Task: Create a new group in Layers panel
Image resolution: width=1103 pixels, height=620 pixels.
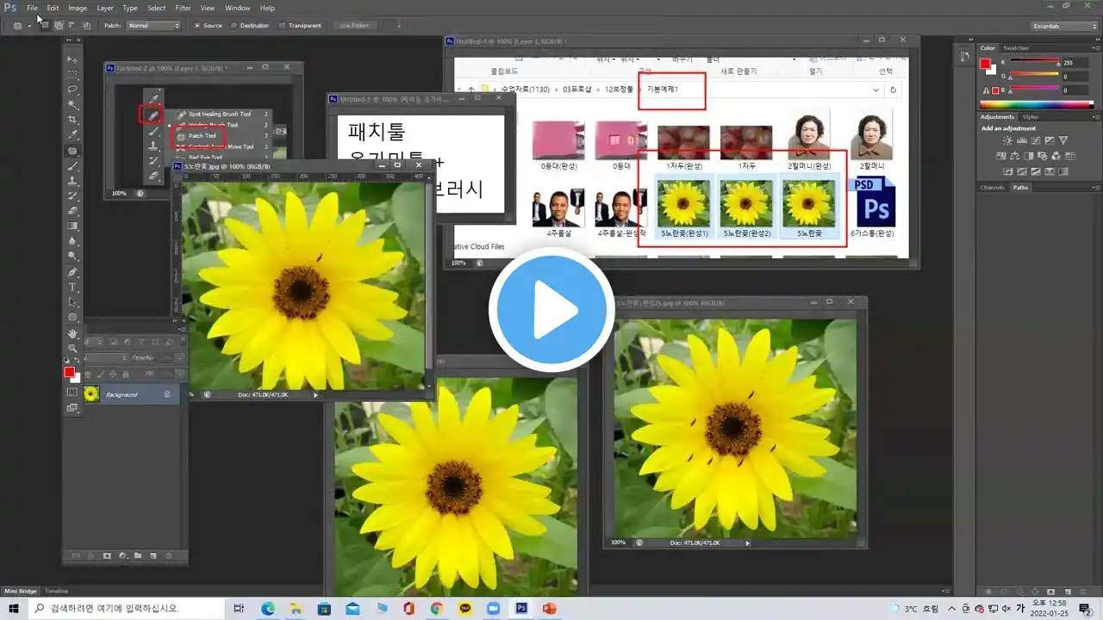Action: [x=137, y=555]
